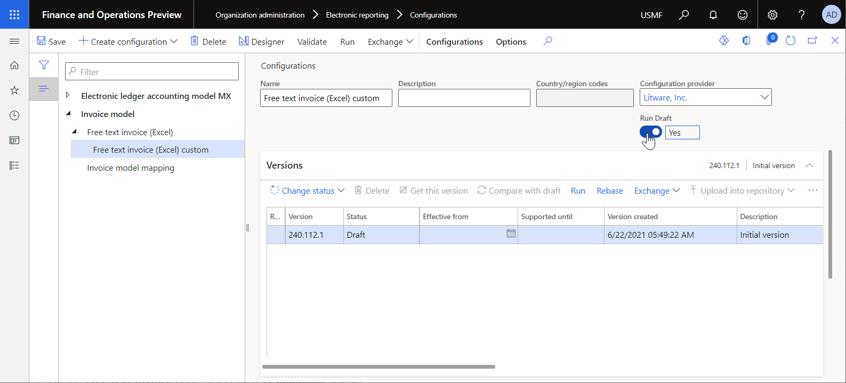The height and width of the screenshot is (383, 846).
Task: Open Configuration provider dropdown
Action: click(764, 97)
